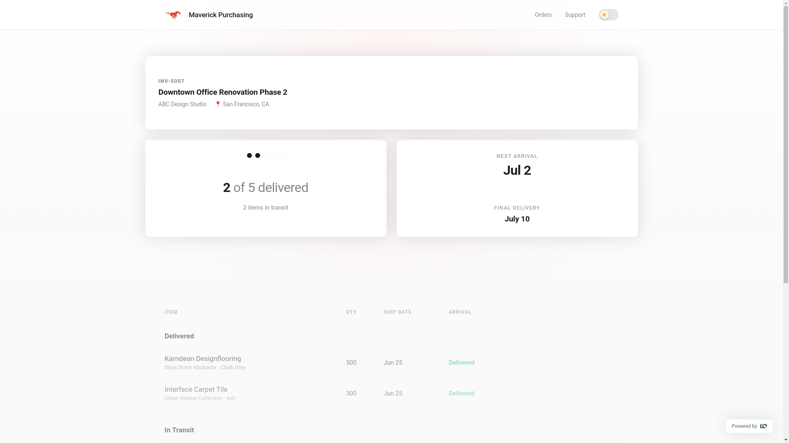The image size is (789, 443).
Task: Select the Downtown Office Renovation Phase 2 title
Action: 223,92
